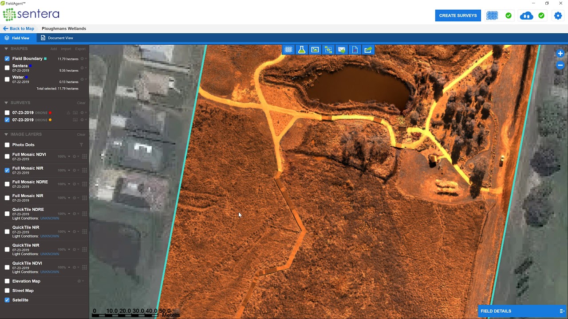Screen dimensions: 568x319
Task: Zoom out with the map minus button
Action: (560, 65)
